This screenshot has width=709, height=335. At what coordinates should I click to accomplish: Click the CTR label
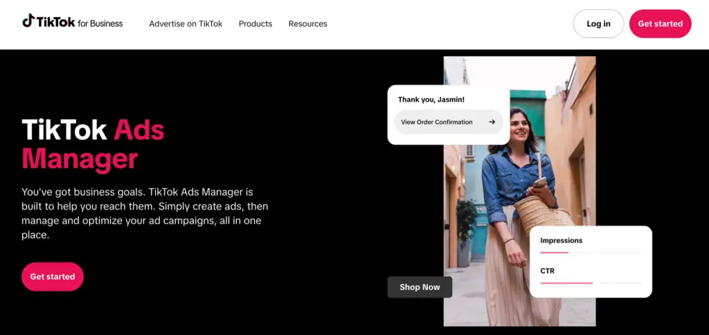click(547, 271)
